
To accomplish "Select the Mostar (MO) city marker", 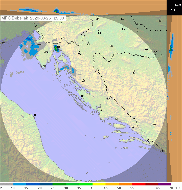I will pos(152,125).
